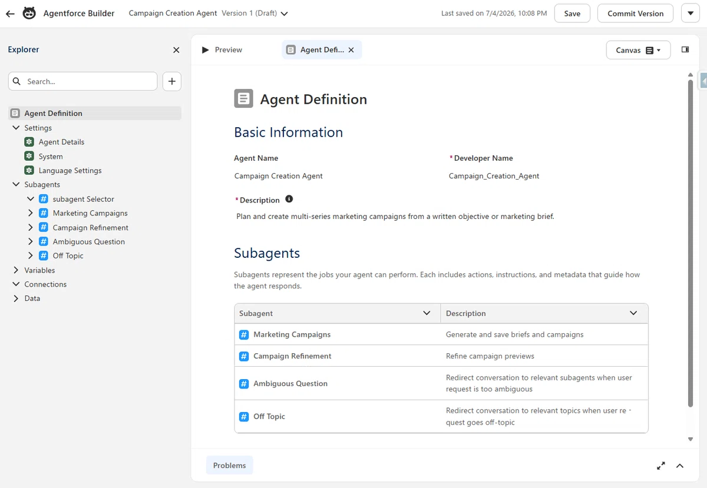Click the Save button

572,14
